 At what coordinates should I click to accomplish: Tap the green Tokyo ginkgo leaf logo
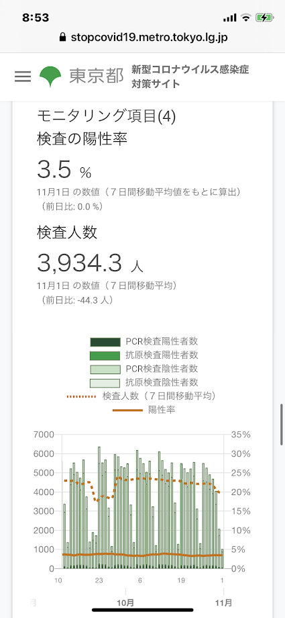click(x=50, y=77)
